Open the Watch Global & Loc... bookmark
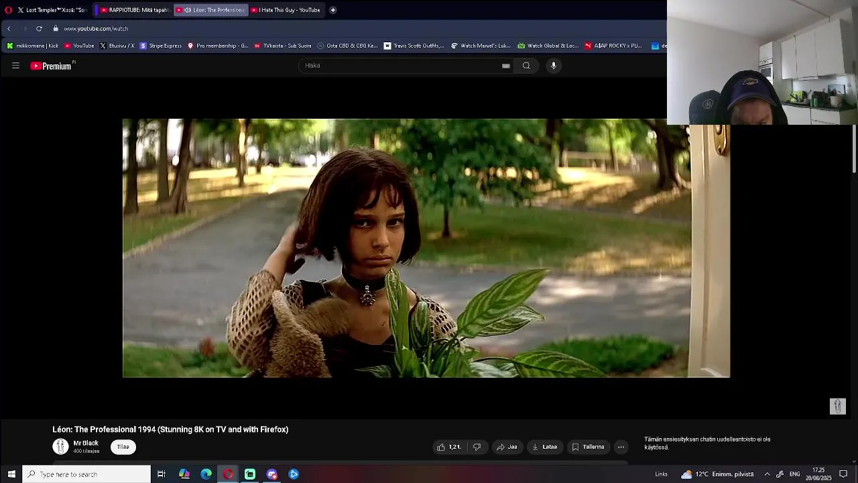Image resolution: width=858 pixels, height=483 pixels. point(548,46)
